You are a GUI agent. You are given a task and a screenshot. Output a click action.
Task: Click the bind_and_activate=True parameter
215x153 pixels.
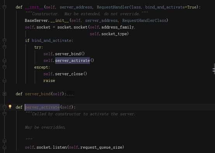click(x=171, y=7)
